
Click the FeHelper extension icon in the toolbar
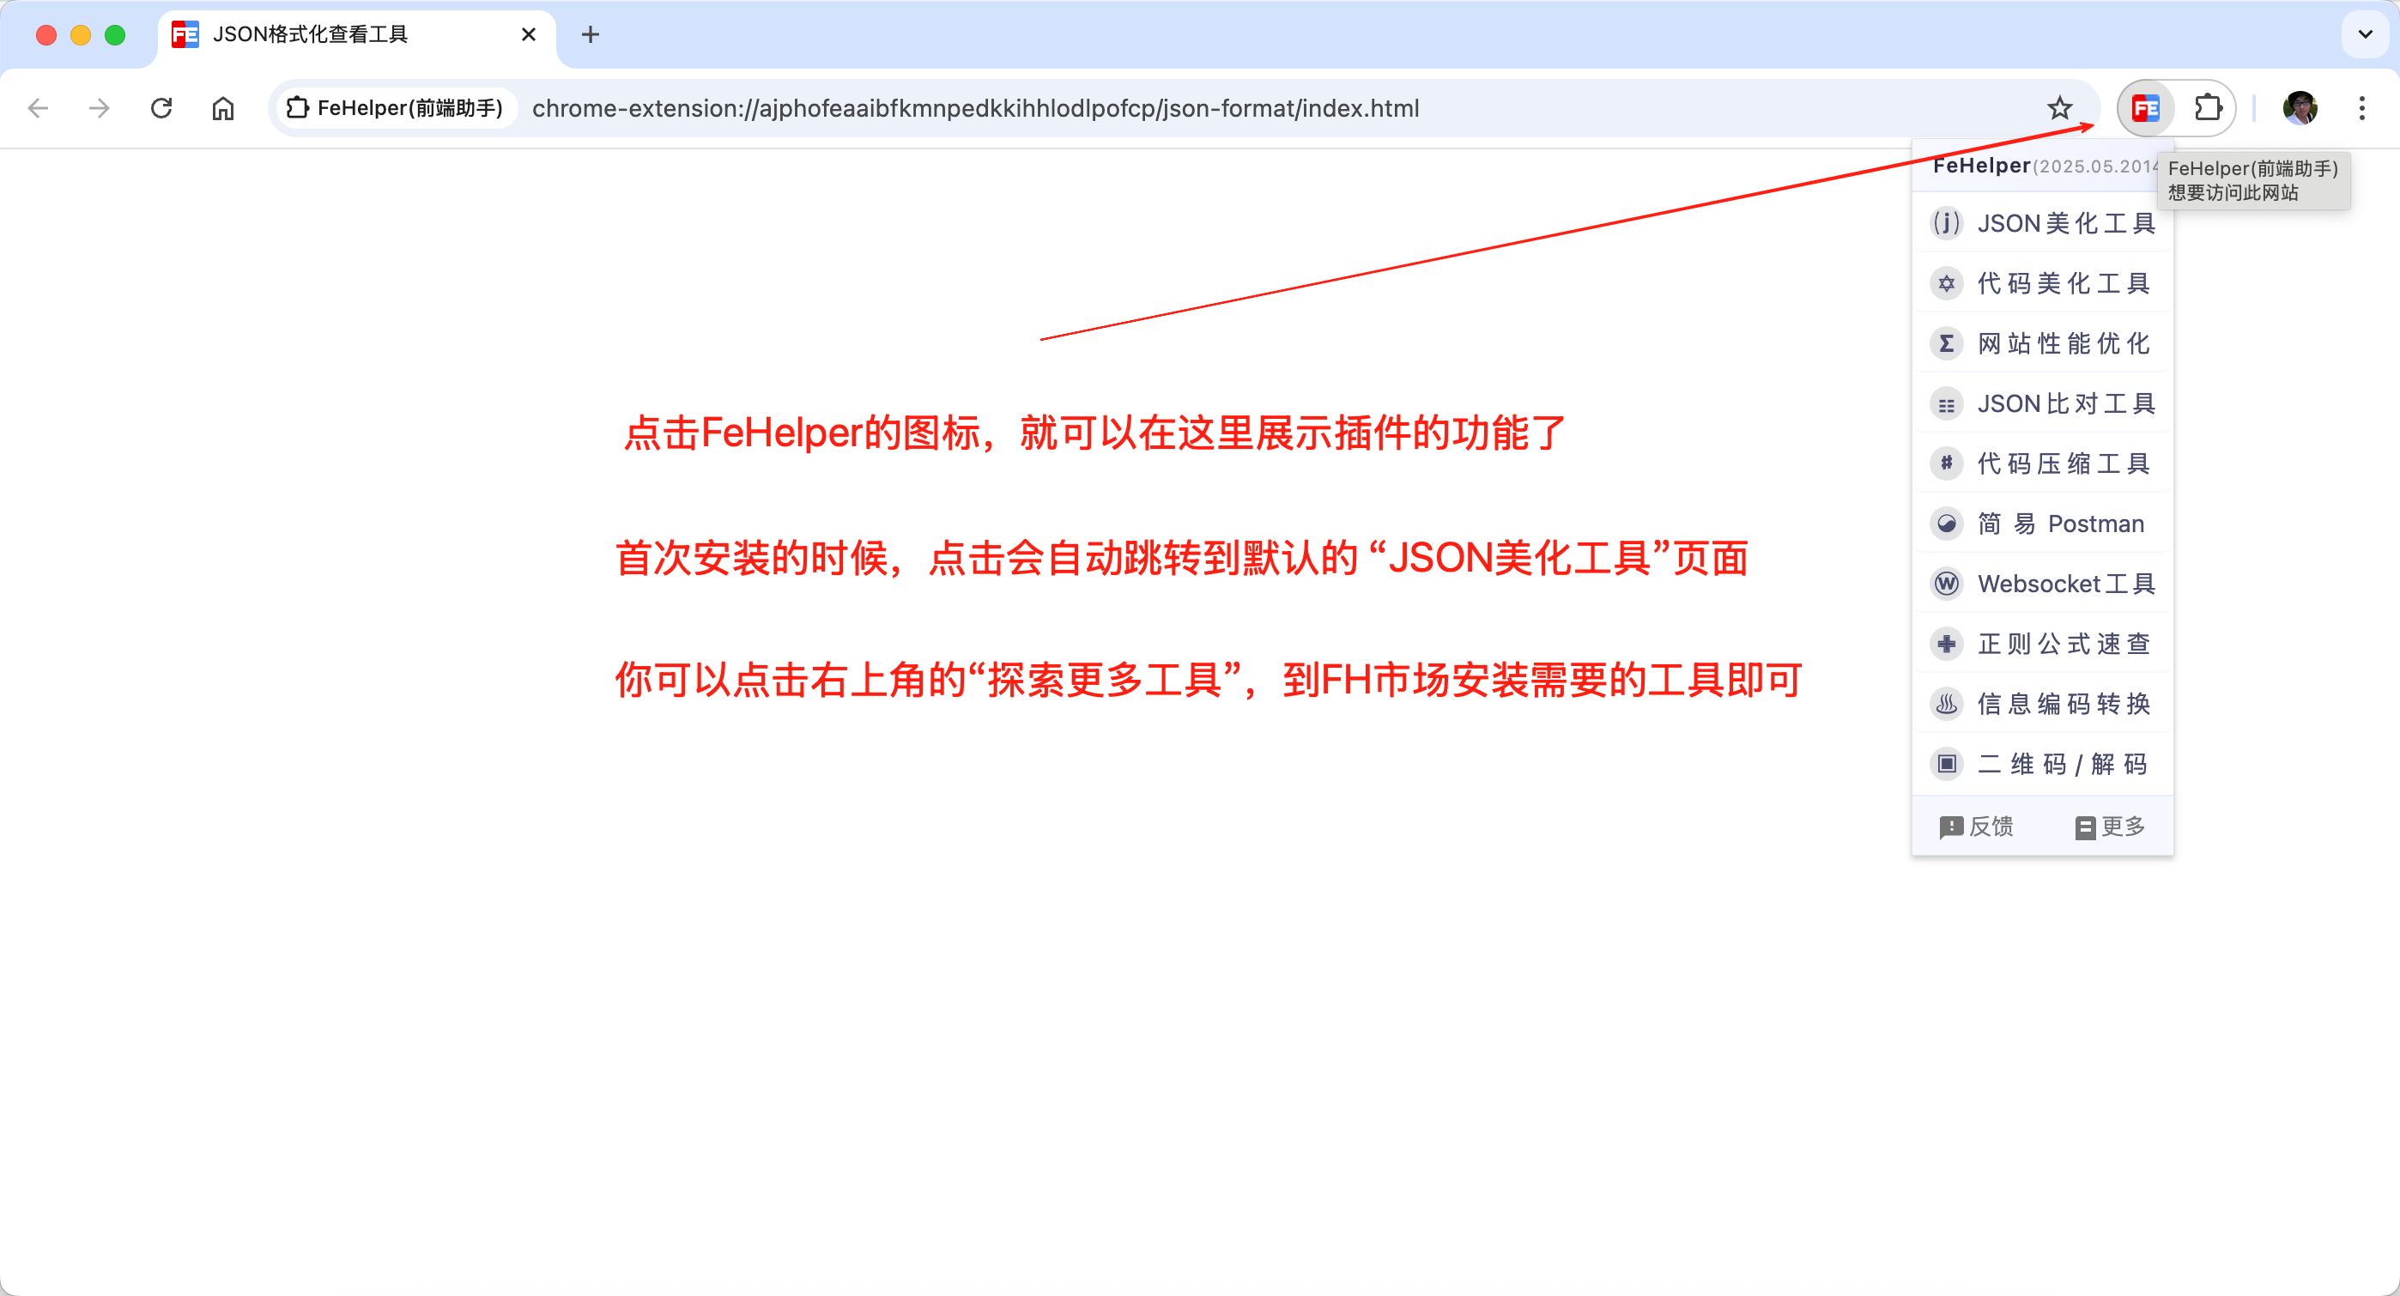tap(2145, 108)
